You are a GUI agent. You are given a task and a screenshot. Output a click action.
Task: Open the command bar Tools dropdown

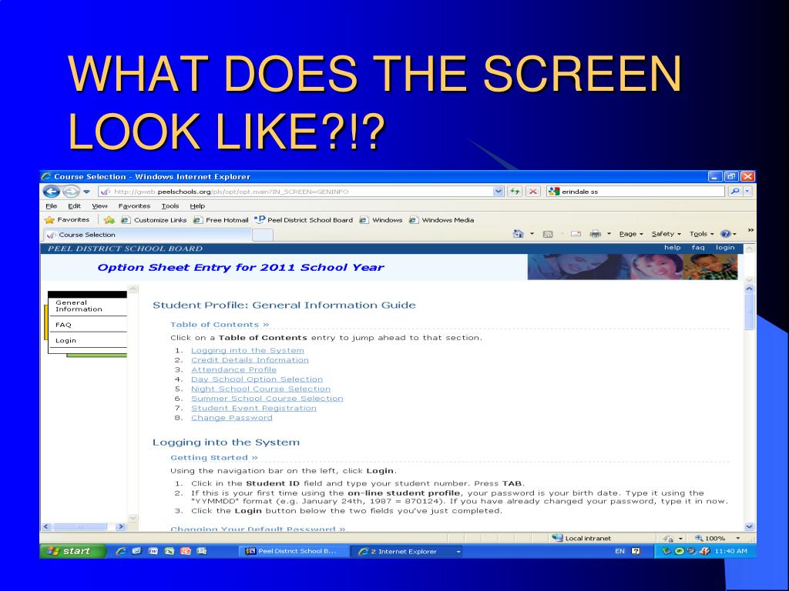coord(701,234)
